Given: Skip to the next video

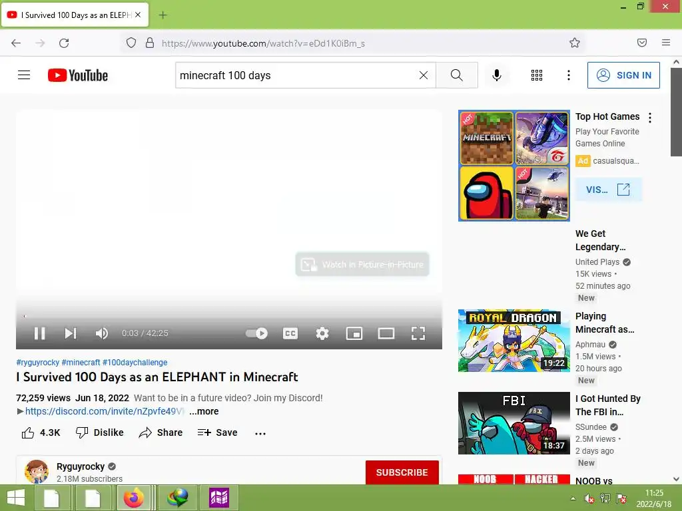Looking at the screenshot, I should 71,333.
